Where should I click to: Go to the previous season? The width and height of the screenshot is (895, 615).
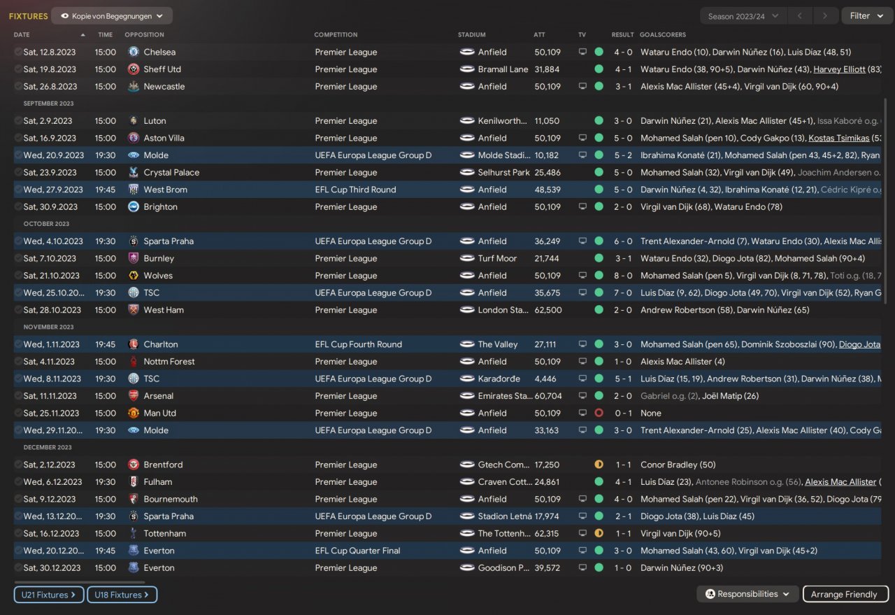[x=799, y=16]
